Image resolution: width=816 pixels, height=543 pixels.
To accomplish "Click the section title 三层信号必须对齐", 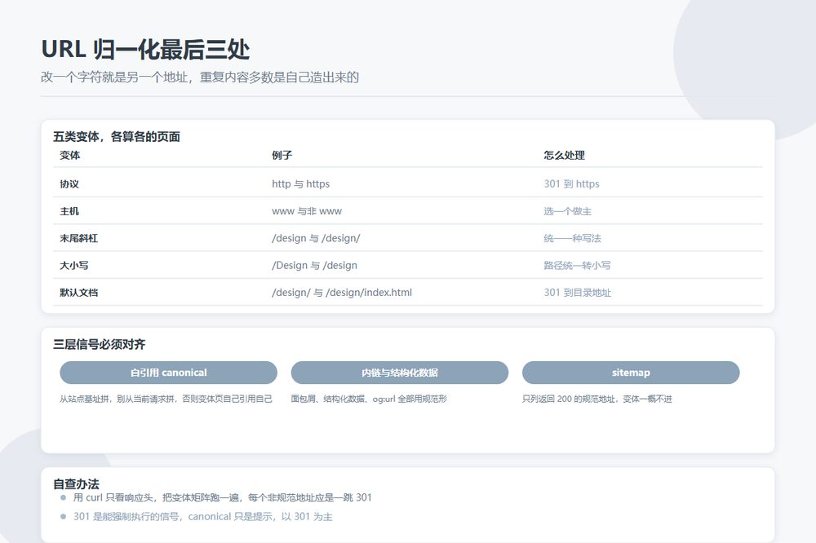I will point(100,344).
